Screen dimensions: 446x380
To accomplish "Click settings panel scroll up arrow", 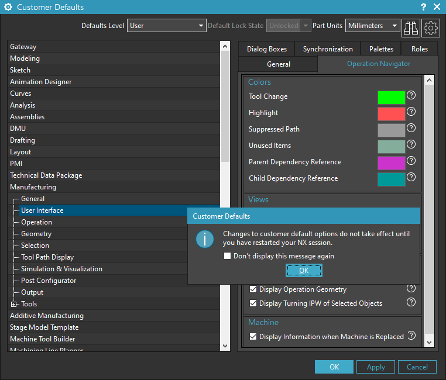I will coord(429,80).
